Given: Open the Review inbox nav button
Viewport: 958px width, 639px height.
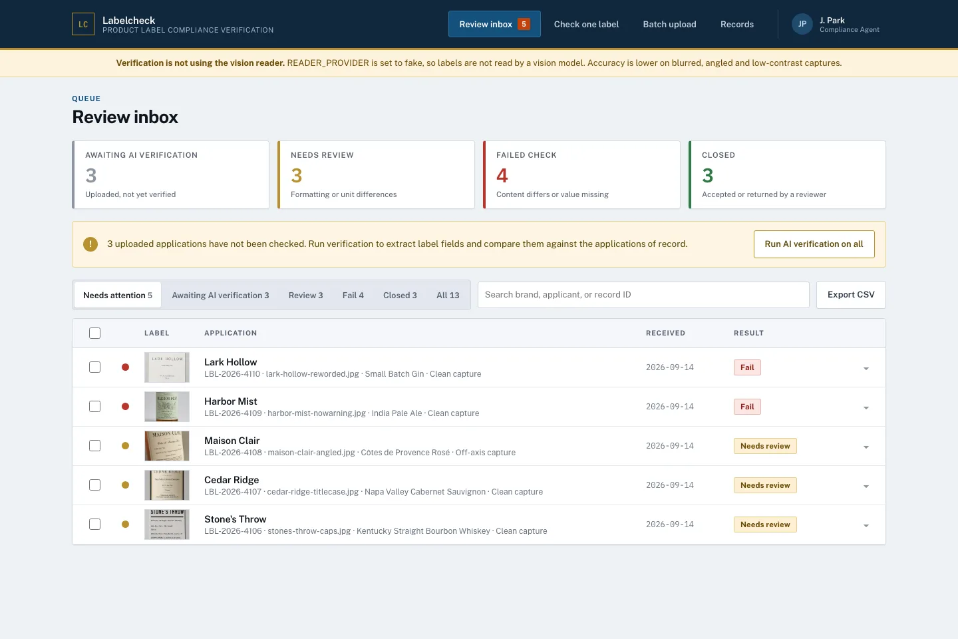Looking at the screenshot, I should coord(494,24).
